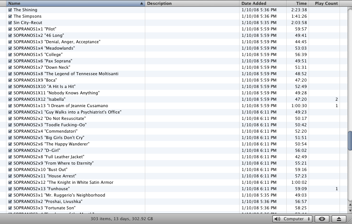The width and height of the screenshot is (352, 224).
Task: Select "I Dream of Jeannie Cusamano" episode
Action: 61,106
